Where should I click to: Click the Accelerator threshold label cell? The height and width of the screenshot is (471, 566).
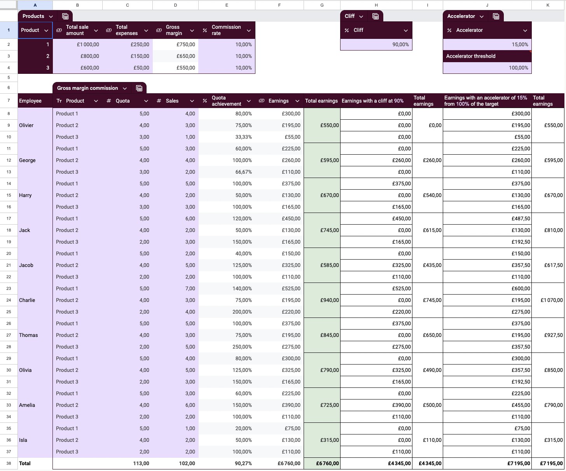(x=487, y=56)
